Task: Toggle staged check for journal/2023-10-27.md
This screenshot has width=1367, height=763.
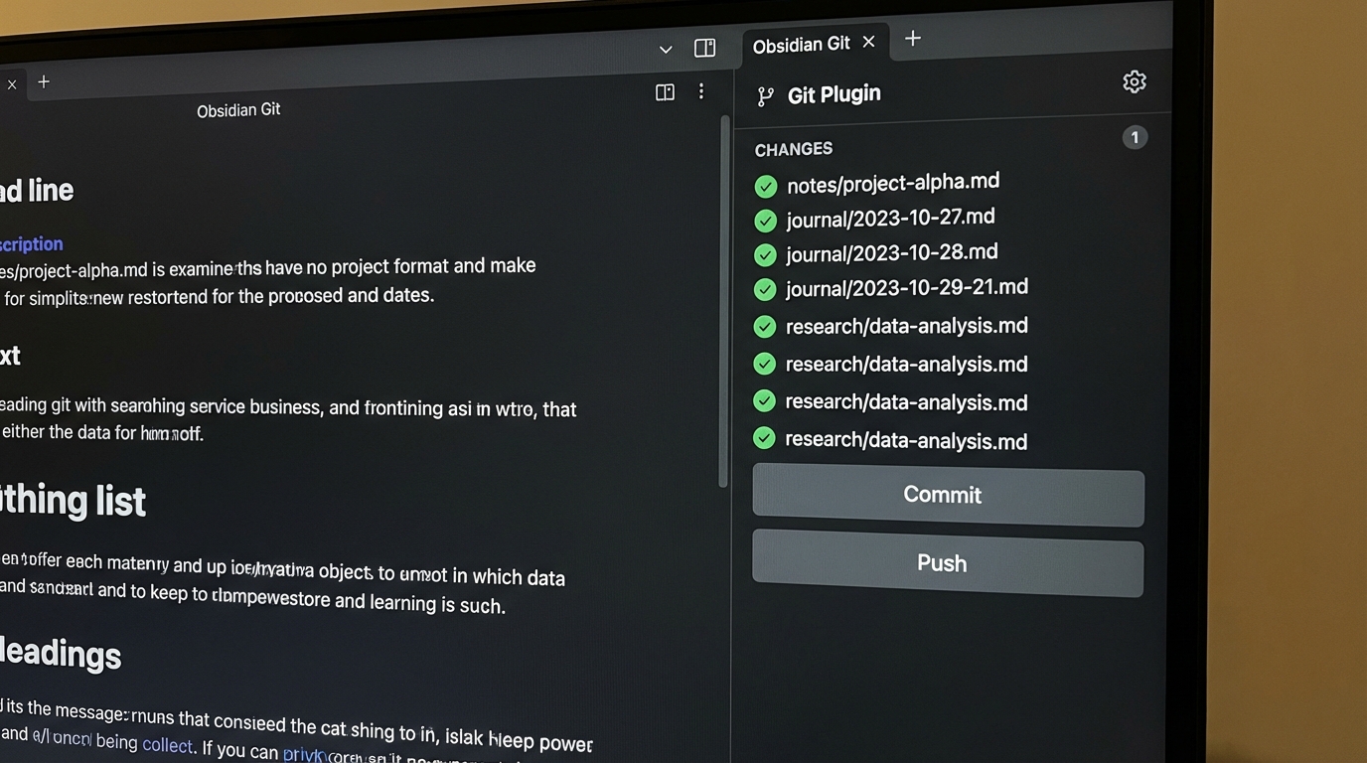Action: 766,221
